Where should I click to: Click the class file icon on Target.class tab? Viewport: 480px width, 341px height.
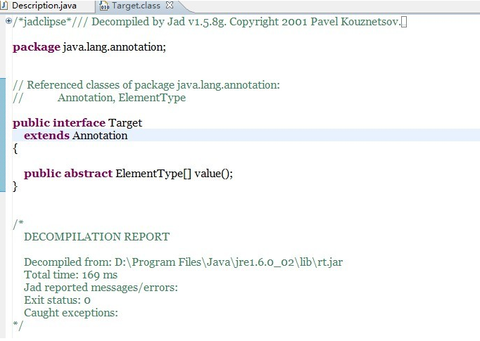pos(104,6)
